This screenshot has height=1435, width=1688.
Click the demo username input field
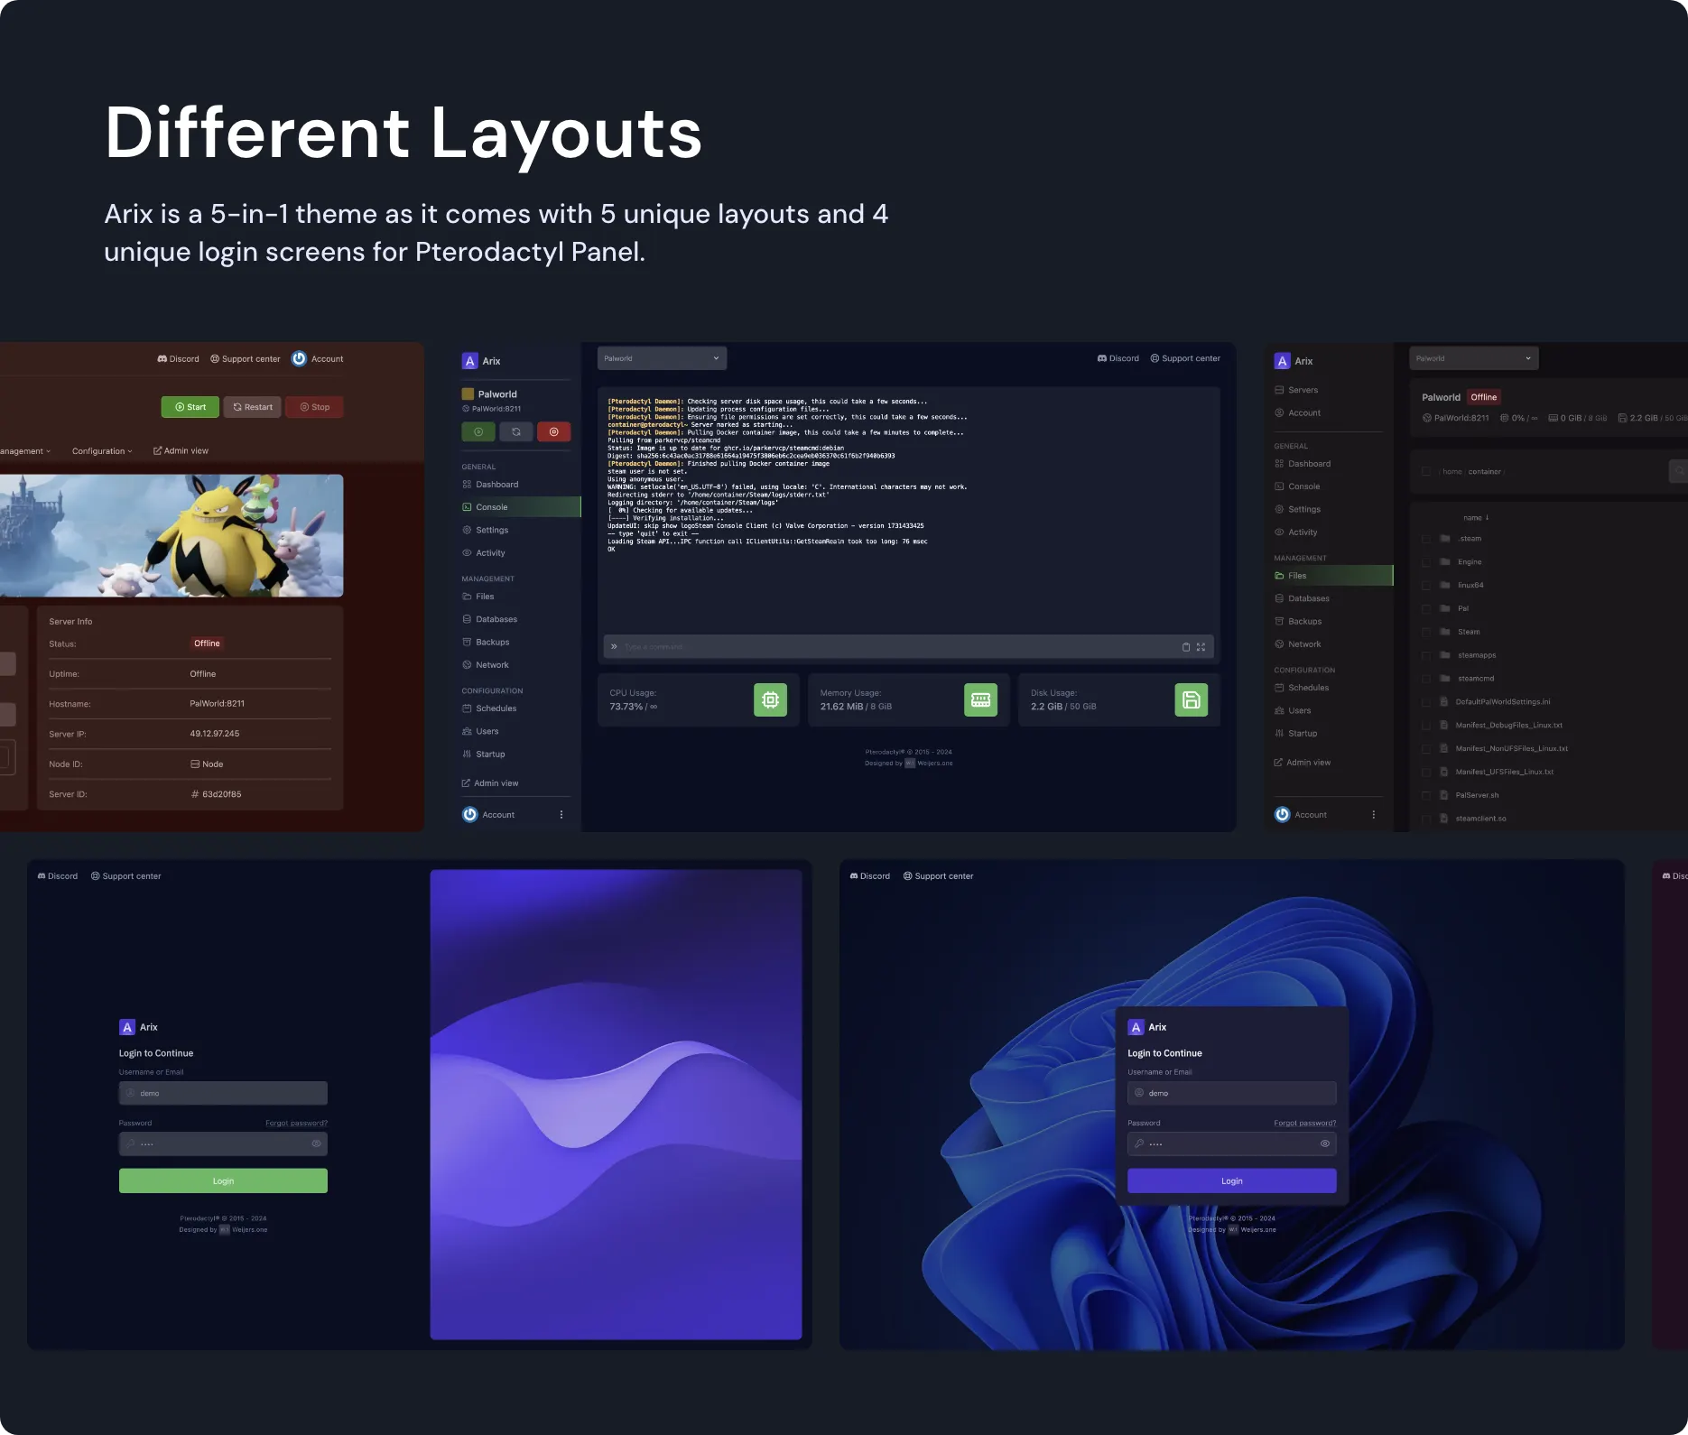point(223,1093)
